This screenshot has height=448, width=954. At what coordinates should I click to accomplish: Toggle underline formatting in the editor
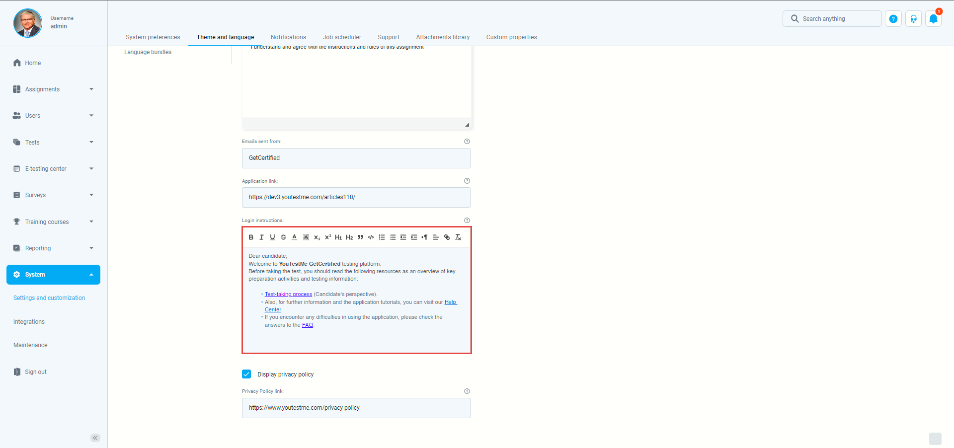pyautogui.click(x=272, y=237)
